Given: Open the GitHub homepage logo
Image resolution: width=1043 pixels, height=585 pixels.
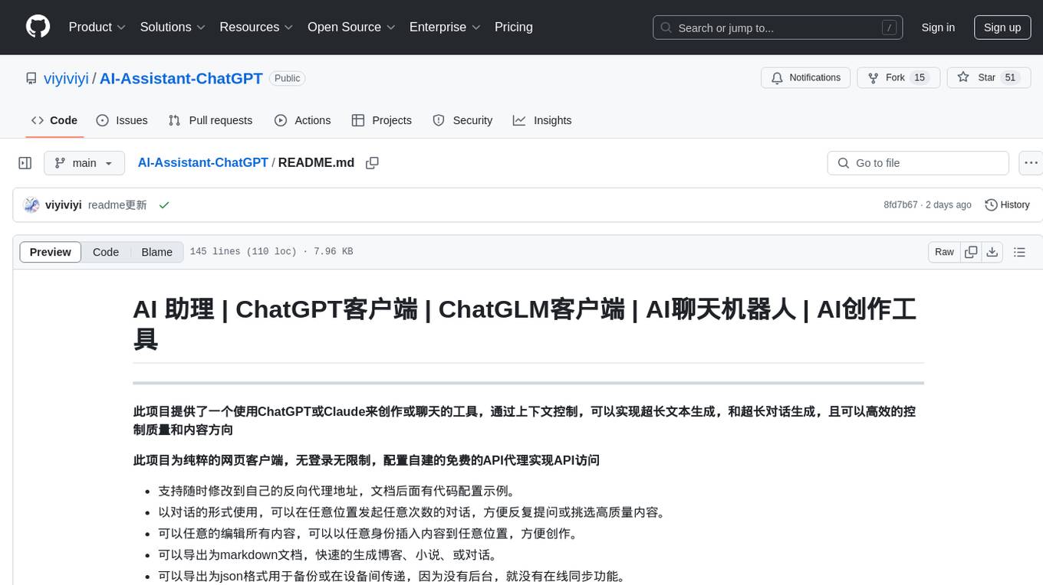Looking at the screenshot, I should [x=38, y=27].
